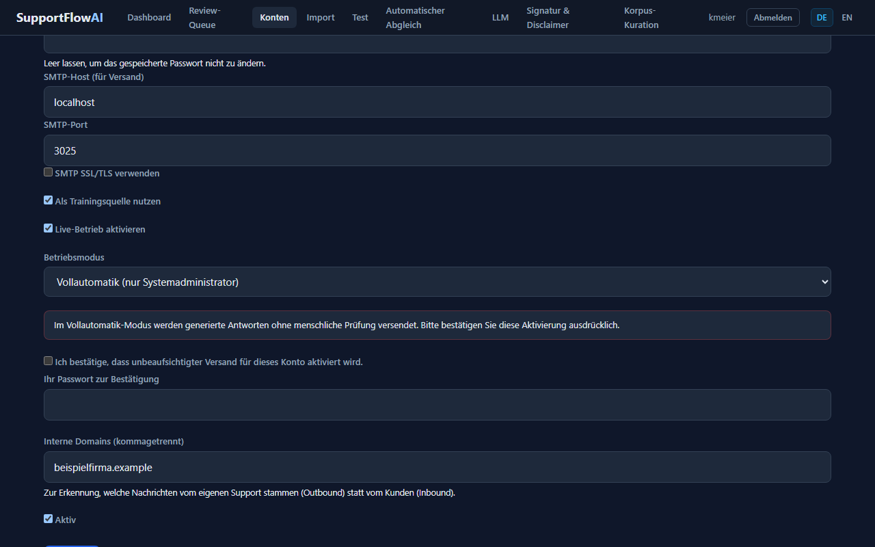
Task: Click the Betriebsmodus label
Action: [74, 257]
